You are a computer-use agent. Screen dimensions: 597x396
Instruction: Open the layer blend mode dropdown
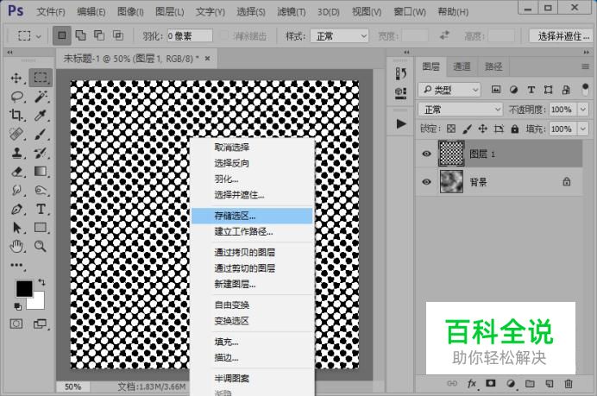click(461, 110)
